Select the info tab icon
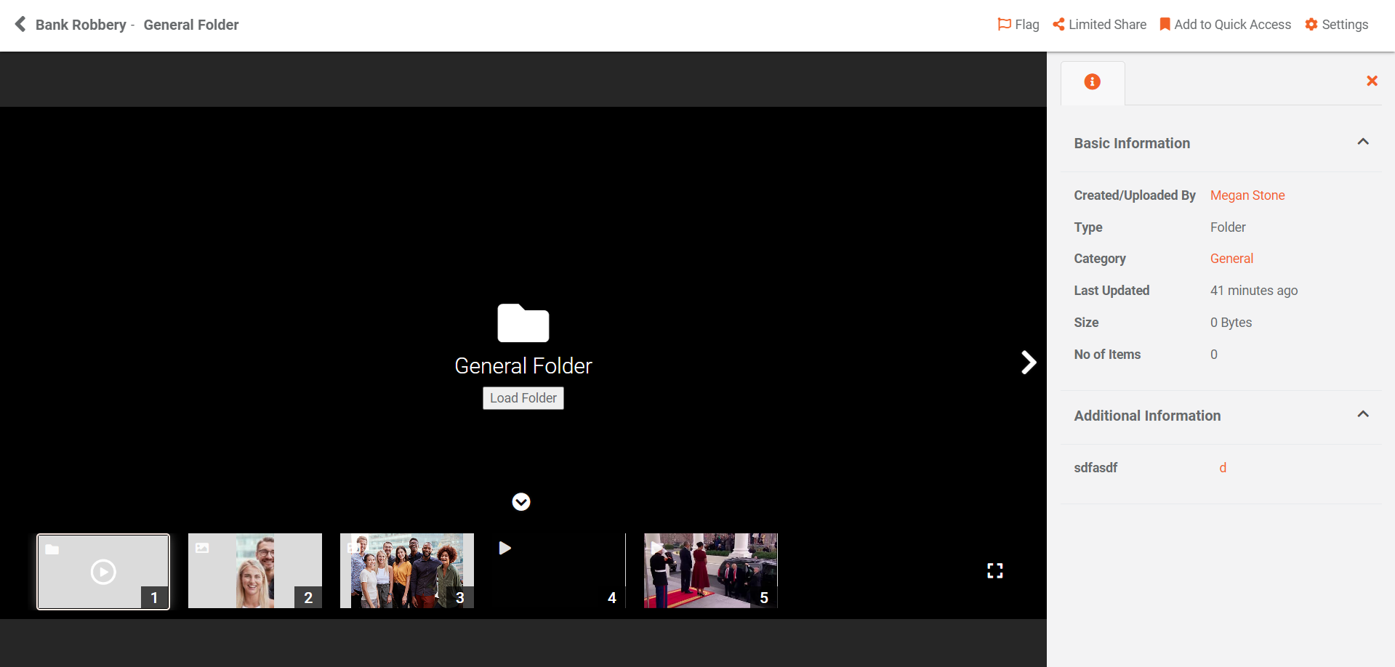This screenshot has width=1395, height=667. (1092, 82)
